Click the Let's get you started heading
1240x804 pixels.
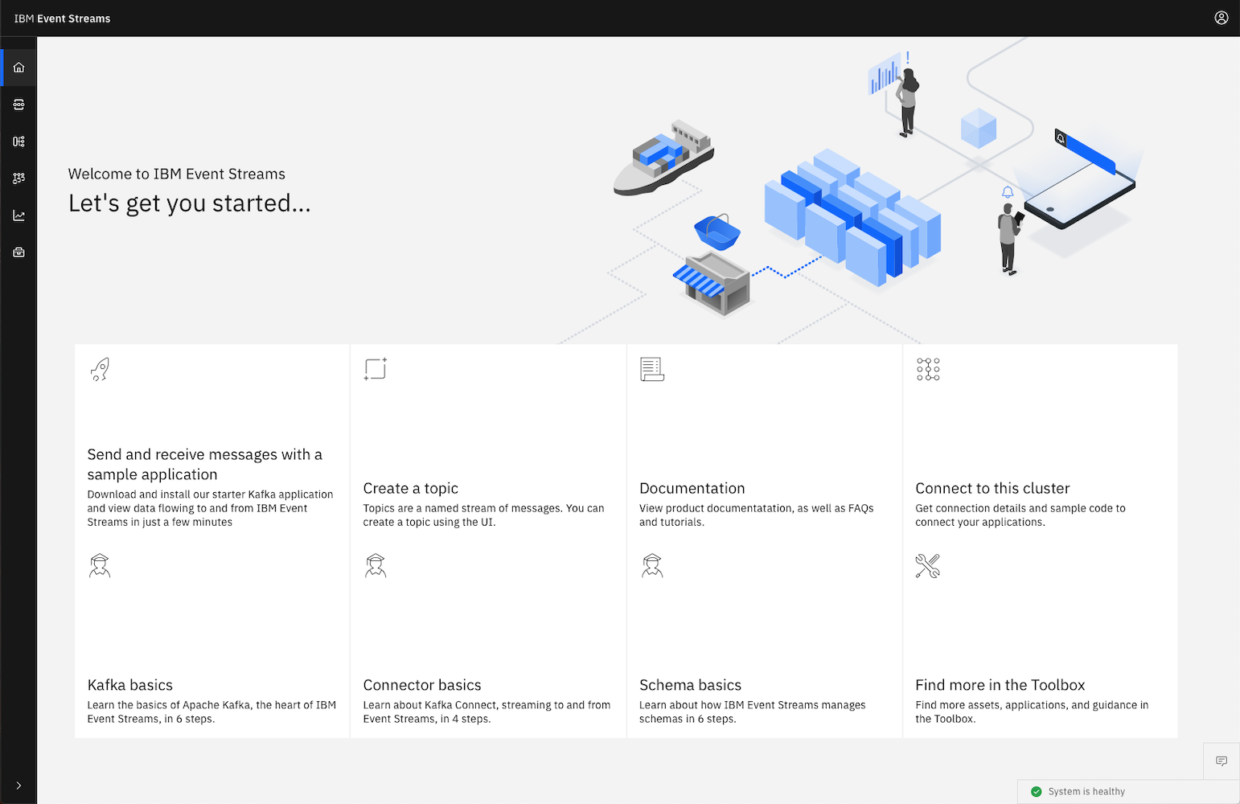pyautogui.click(x=190, y=203)
